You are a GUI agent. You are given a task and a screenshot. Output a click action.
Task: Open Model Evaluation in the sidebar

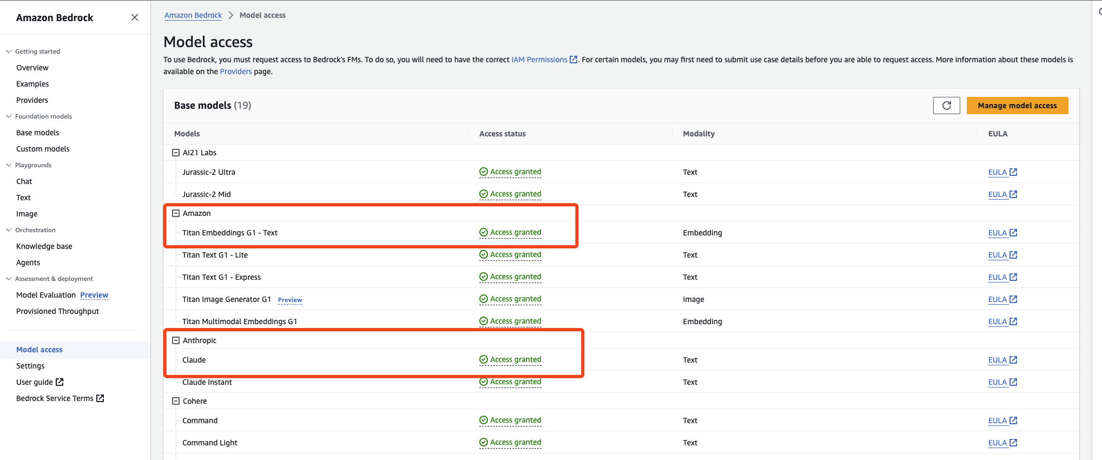pyautogui.click(x=46, y=295)
